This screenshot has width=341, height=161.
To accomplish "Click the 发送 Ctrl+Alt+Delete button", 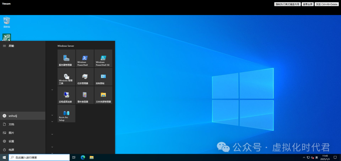I will click(x=326, y=4).
